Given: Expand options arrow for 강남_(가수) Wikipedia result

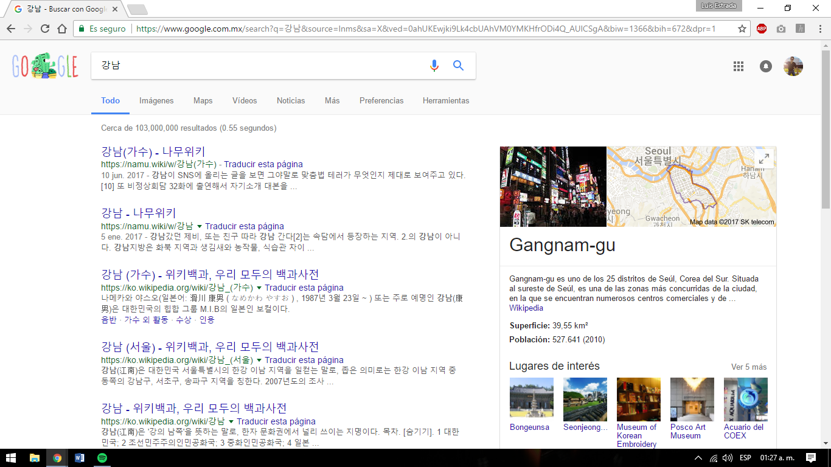Looking at the screenshot, I should coord(259,288).
